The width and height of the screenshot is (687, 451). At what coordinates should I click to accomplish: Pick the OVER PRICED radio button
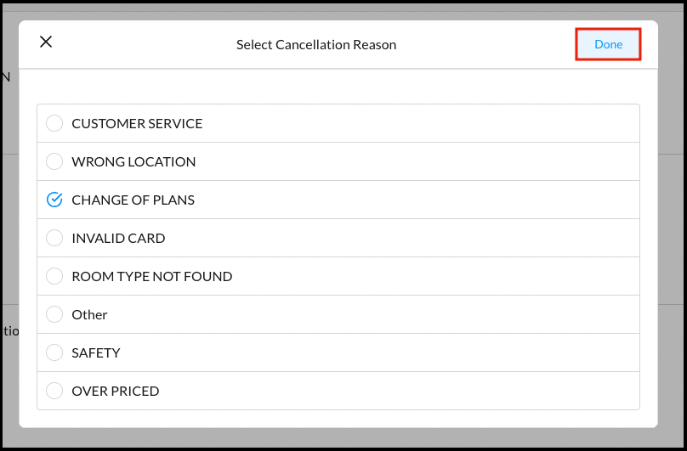[x=54, y=391]
